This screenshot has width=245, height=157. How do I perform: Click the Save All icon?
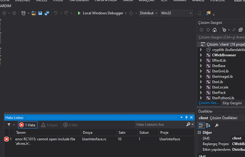click(47, 13)
